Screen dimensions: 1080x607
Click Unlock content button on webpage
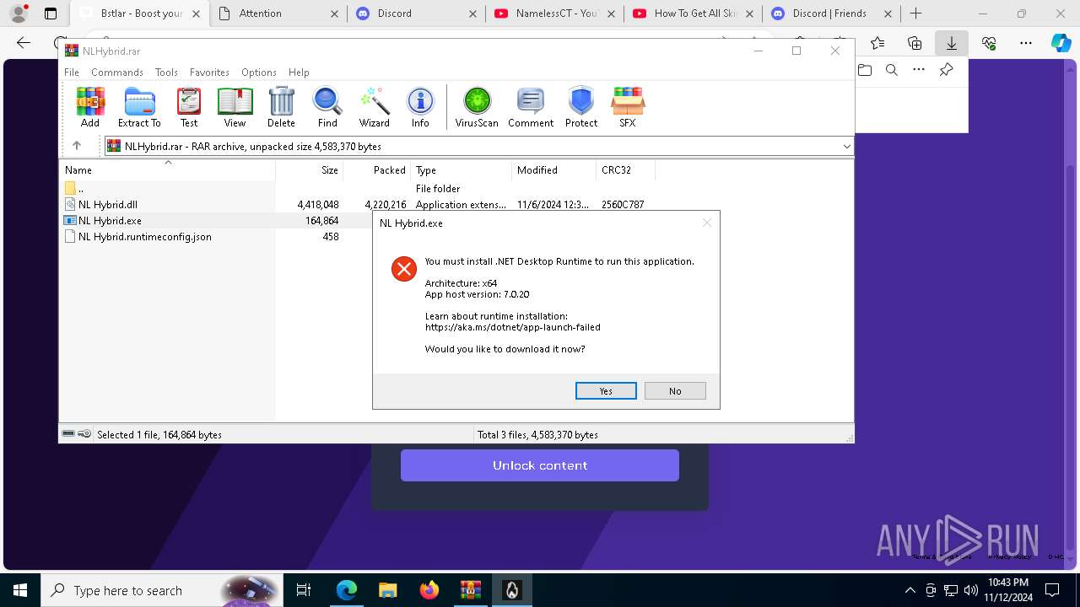540,465
